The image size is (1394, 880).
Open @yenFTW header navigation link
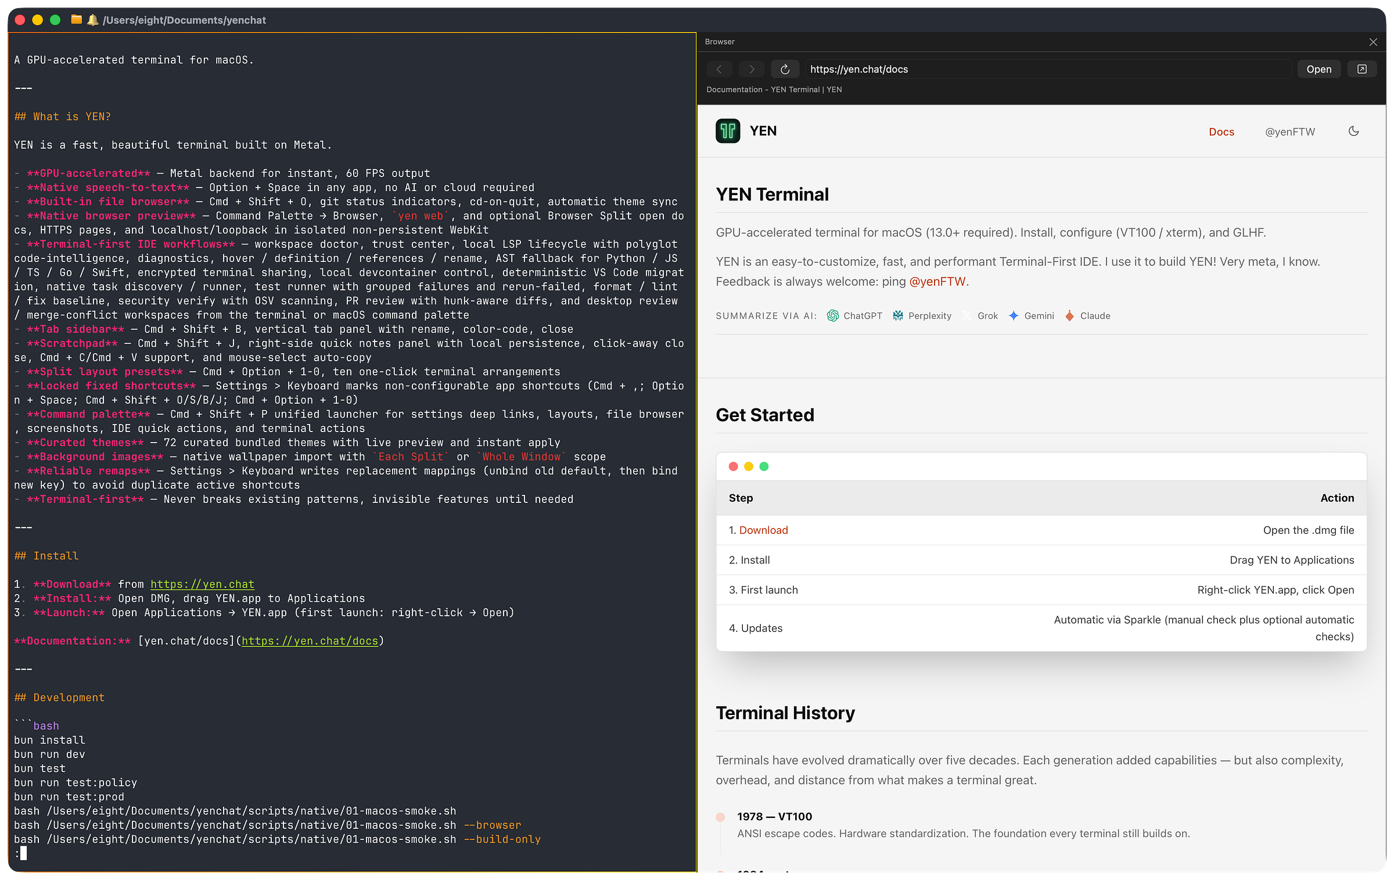coord(1290,132)
